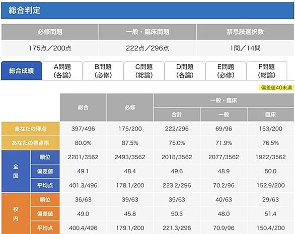Image resolution: width=295 pixels, height=234 pixels.
Task: Click the 87.5% percentage cell
Action: (130, 143)
